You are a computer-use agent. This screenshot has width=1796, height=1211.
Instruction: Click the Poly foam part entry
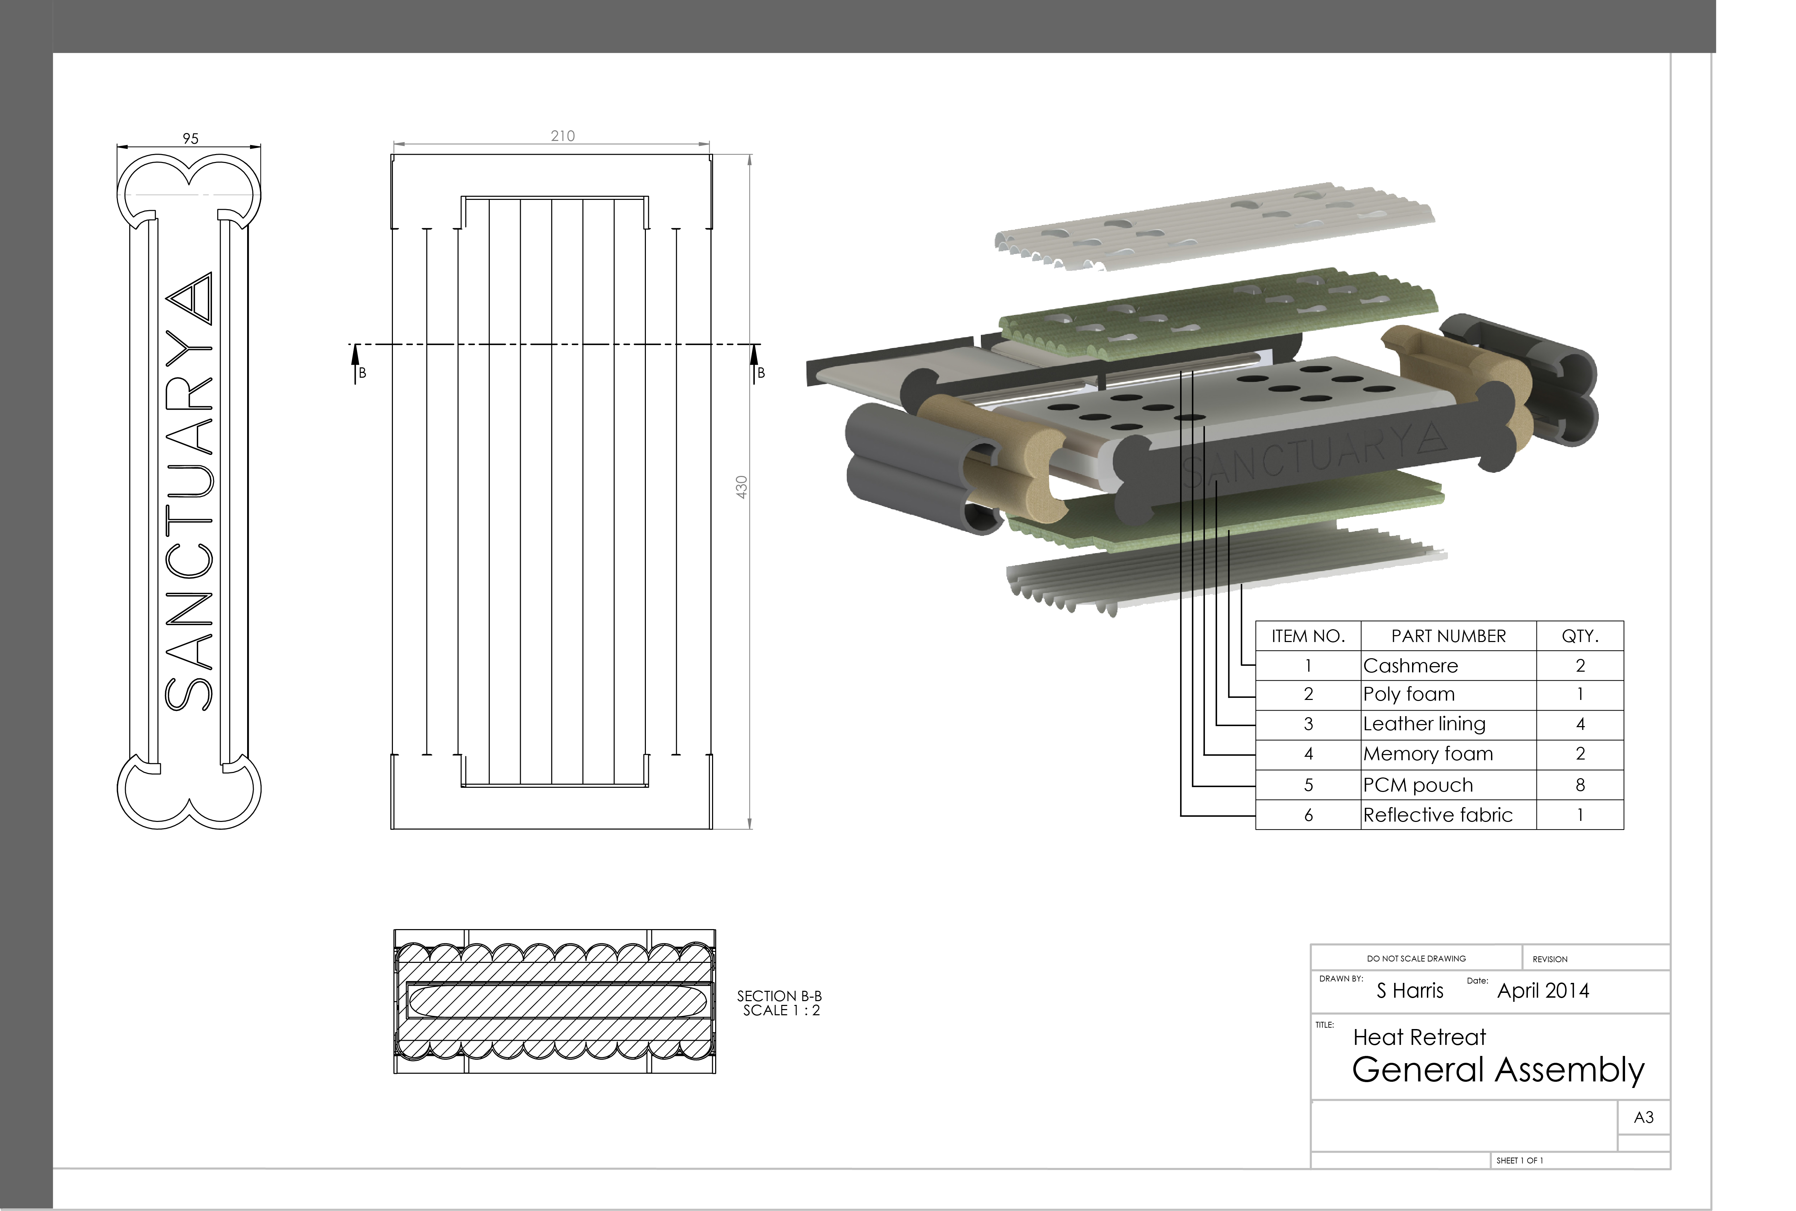pyautogui.click(x=1408, y=694)
